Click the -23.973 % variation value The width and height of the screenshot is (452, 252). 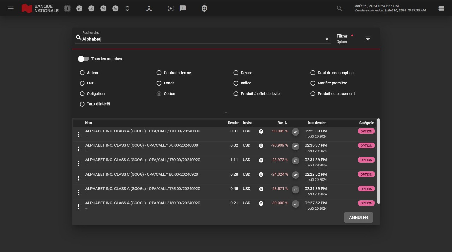(280, 160)
